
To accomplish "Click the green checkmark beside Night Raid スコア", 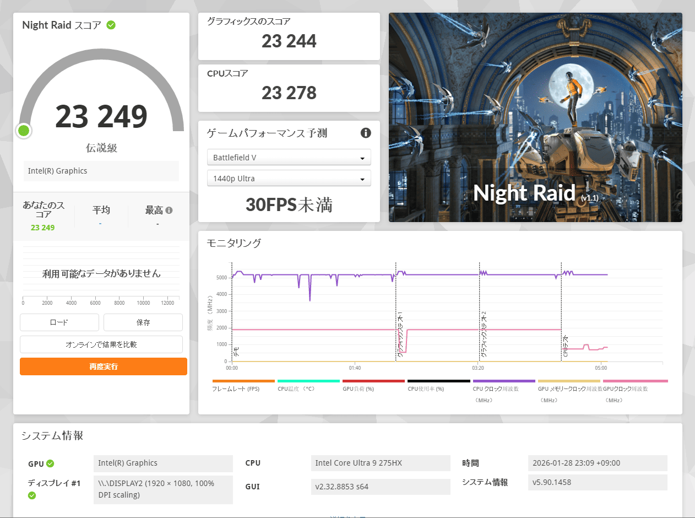I will tap(111, 25).
